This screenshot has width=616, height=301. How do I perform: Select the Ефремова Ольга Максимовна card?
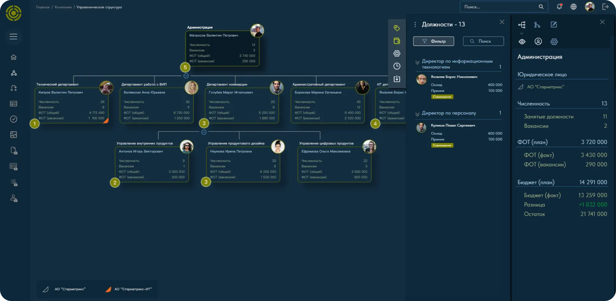coord(334,164)
